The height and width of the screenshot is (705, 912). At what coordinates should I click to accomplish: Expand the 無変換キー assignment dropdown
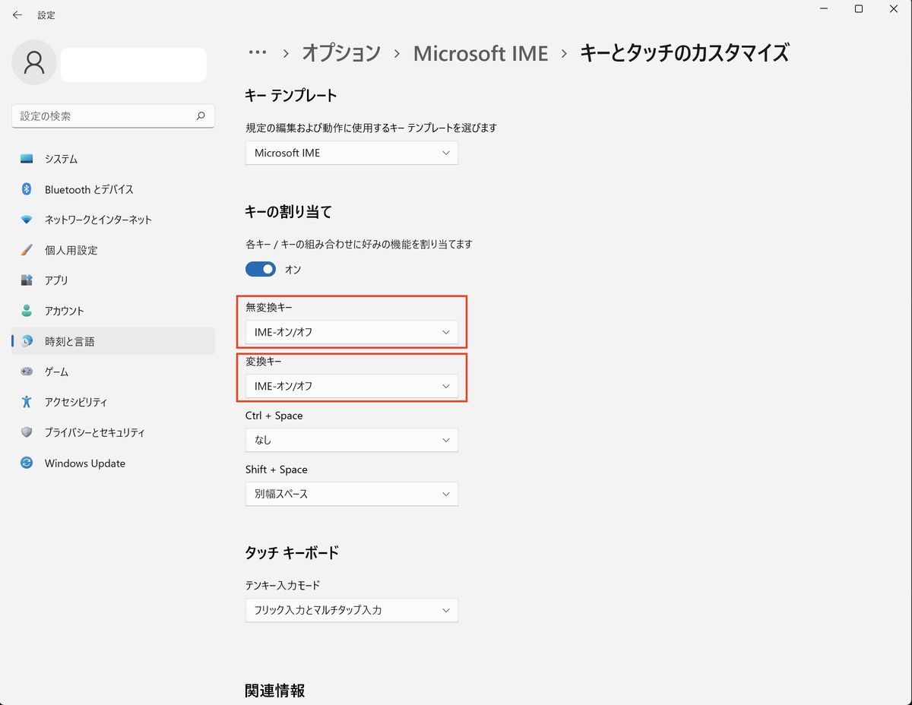(x=351, y=332)
